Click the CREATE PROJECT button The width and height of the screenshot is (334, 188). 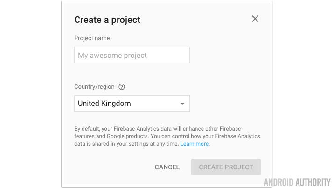[226, 167]
